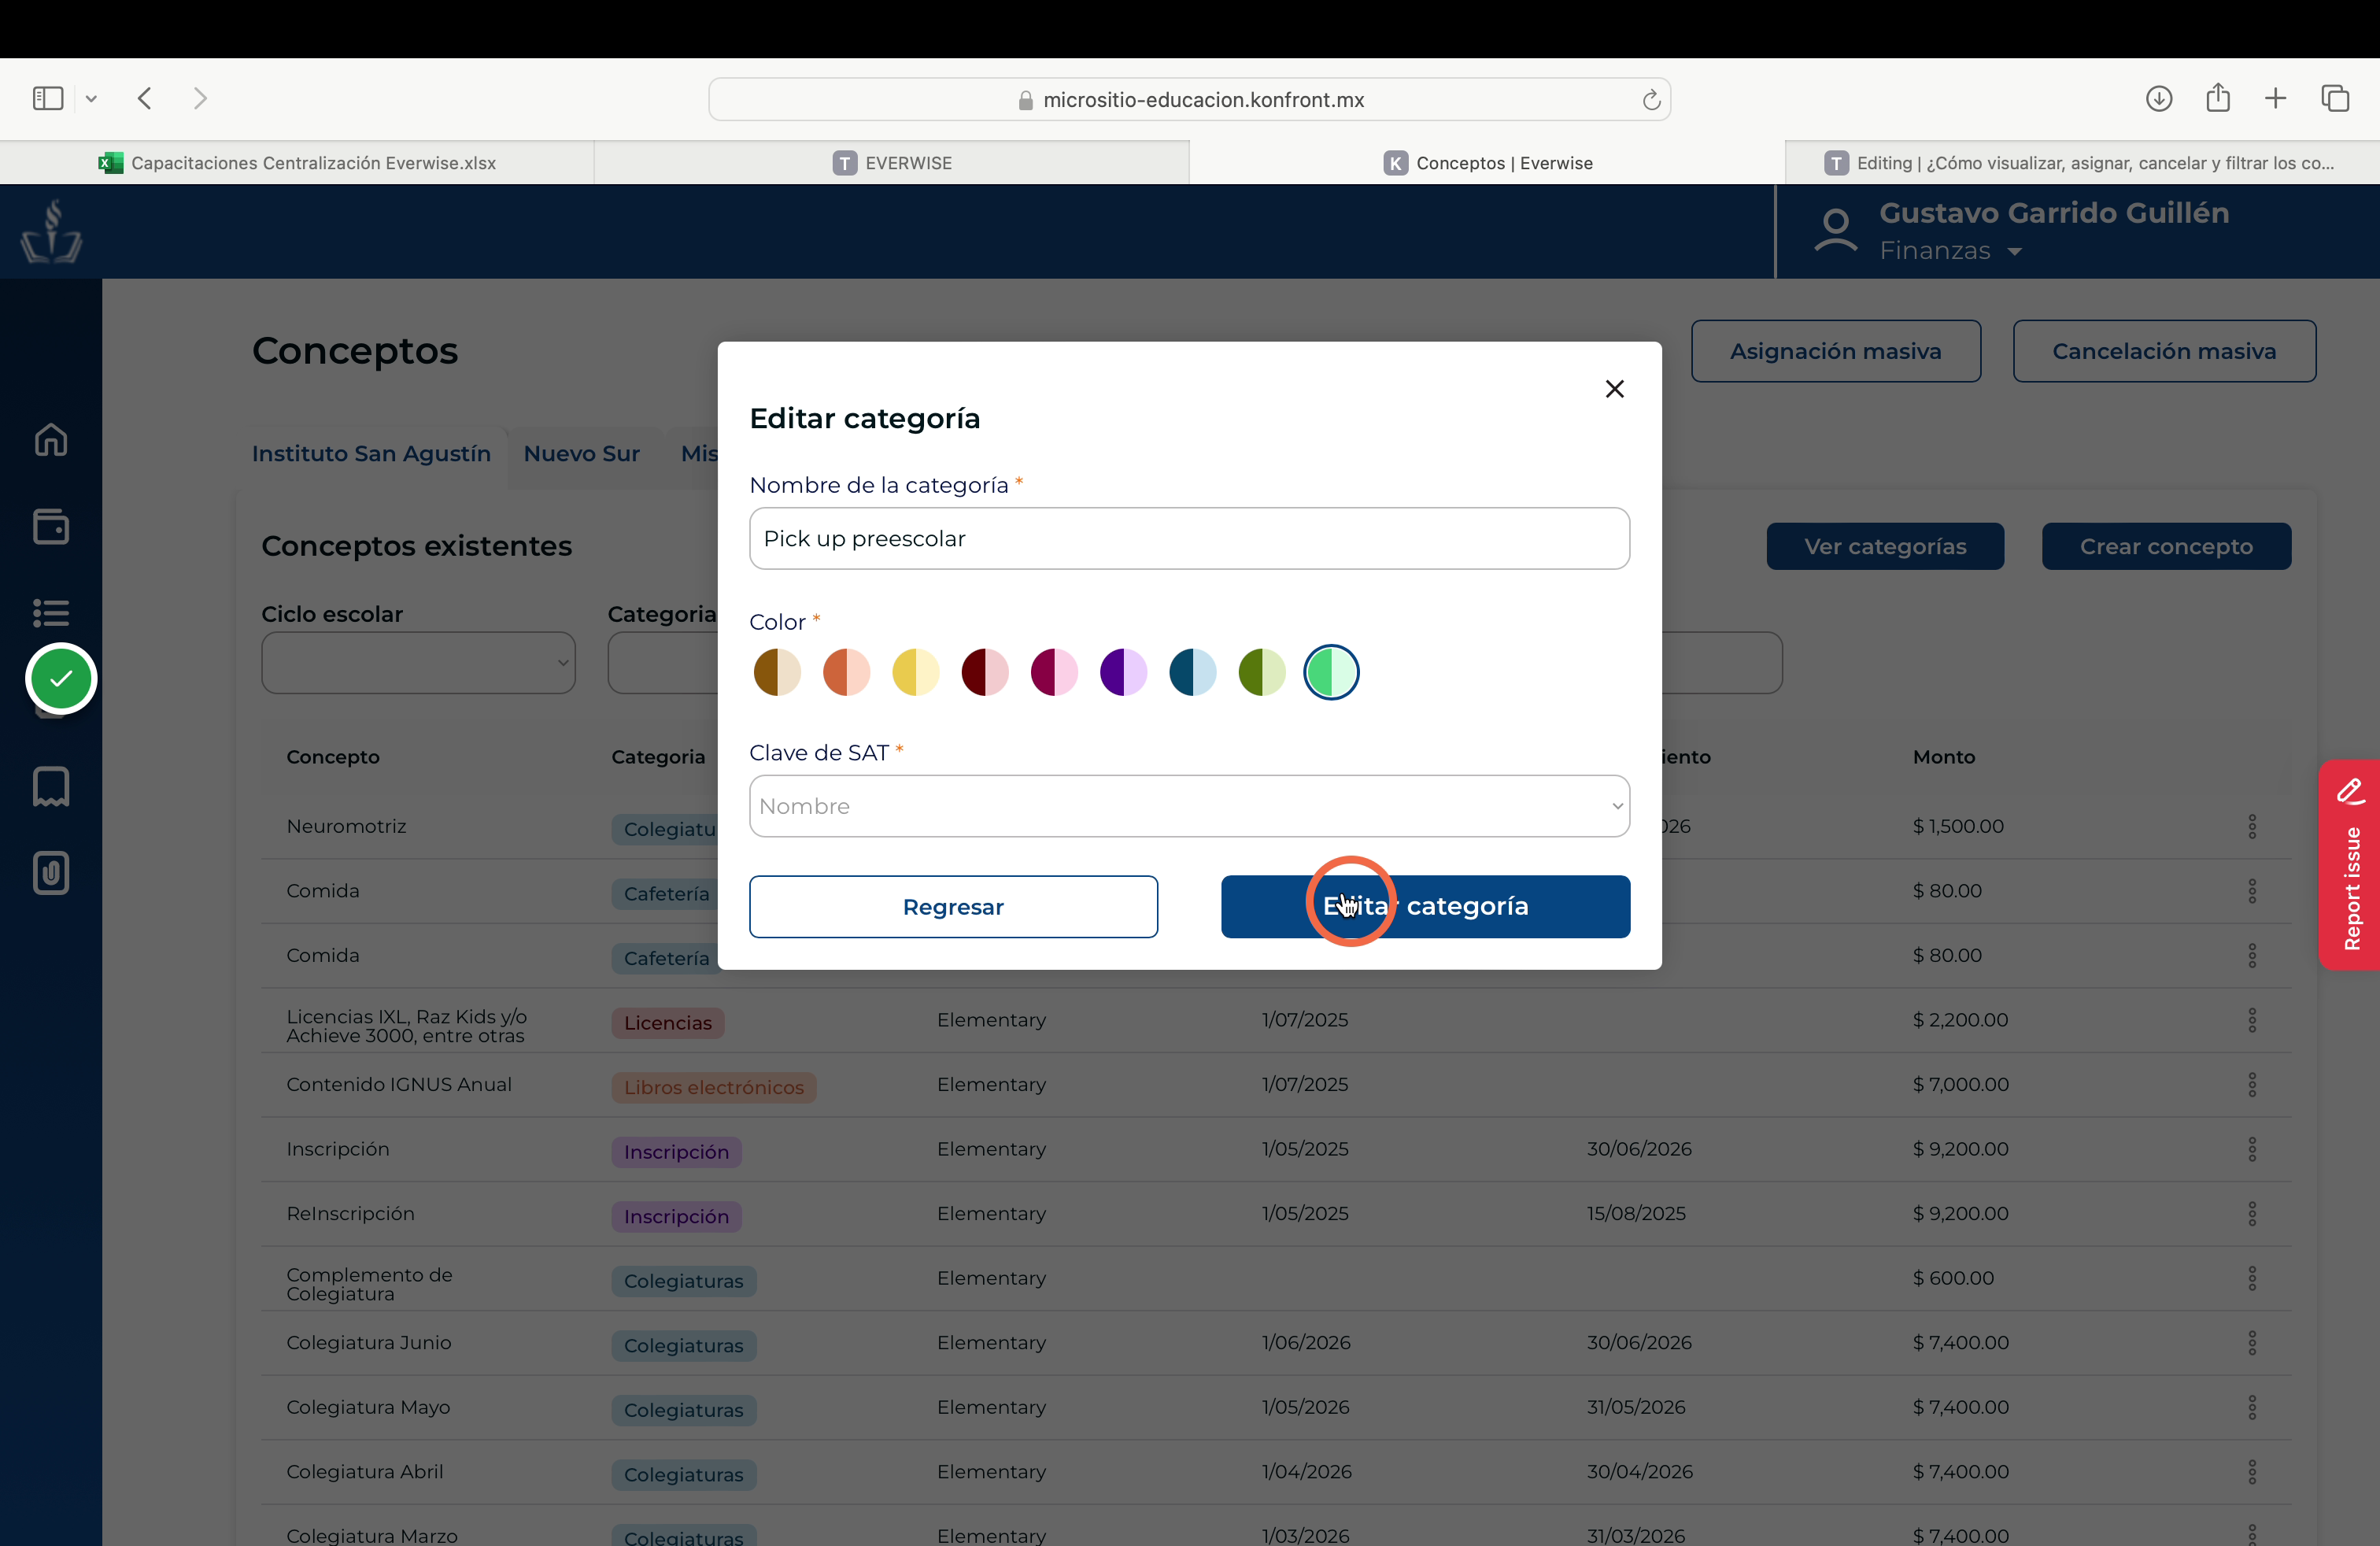The width and height of the screenshot is (2380, 1546).
Task: Open a new tab with plus icon
Action: tap(2276, 98)
